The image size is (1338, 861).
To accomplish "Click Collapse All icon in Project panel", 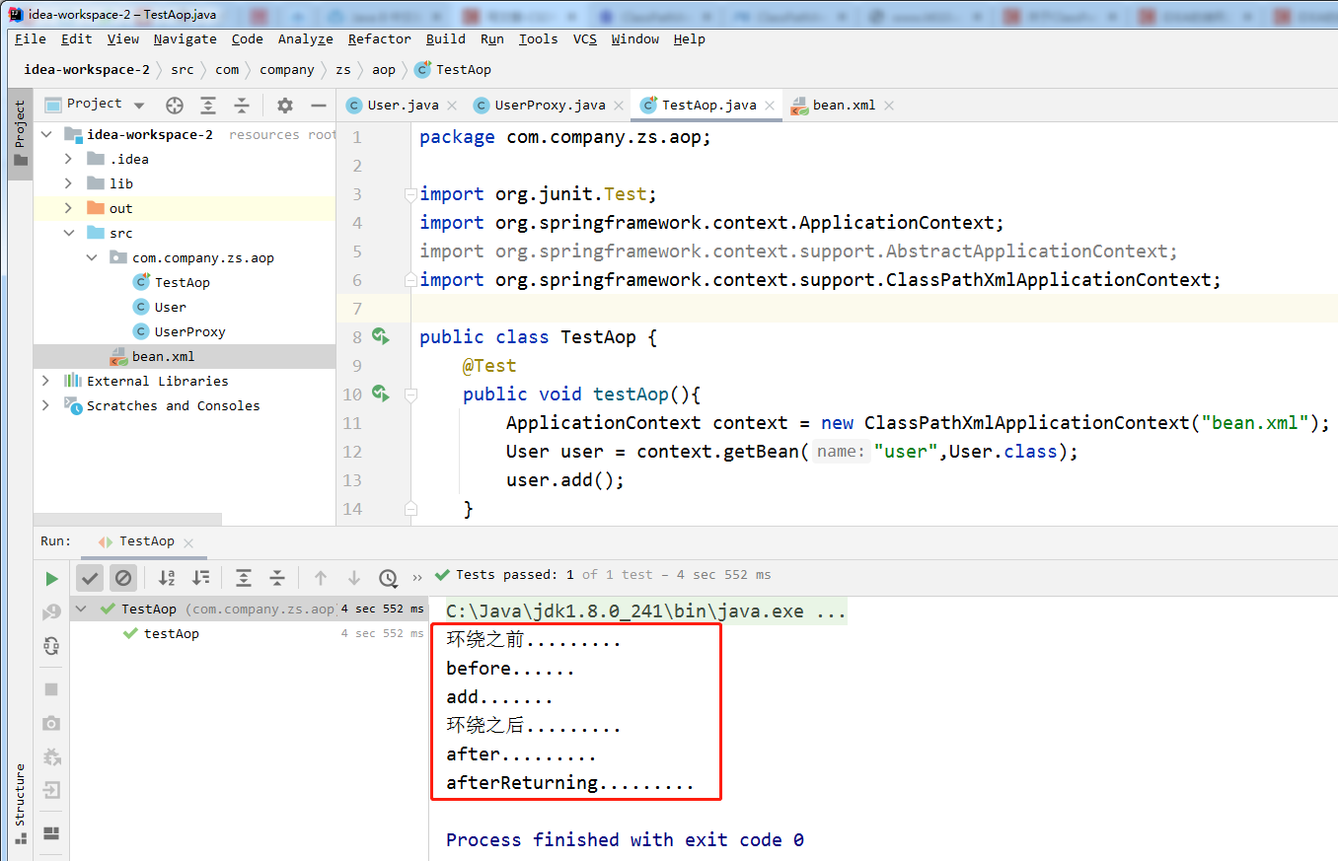I will pos(242,106).
